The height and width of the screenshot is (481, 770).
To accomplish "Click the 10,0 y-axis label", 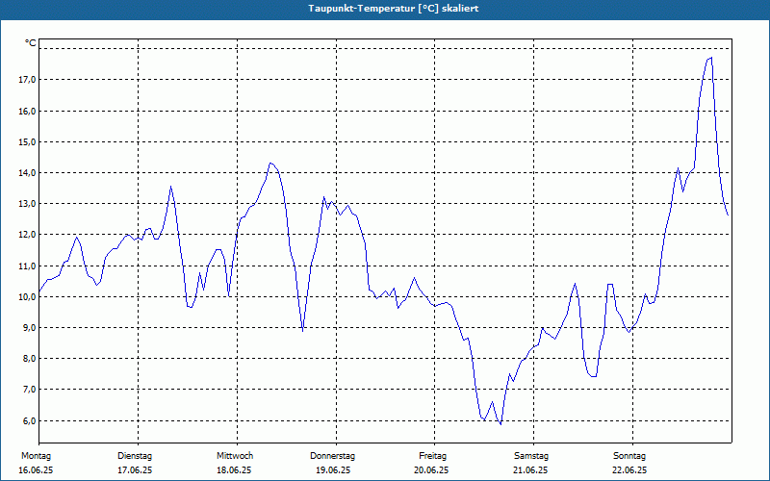I will coord(27,297).
